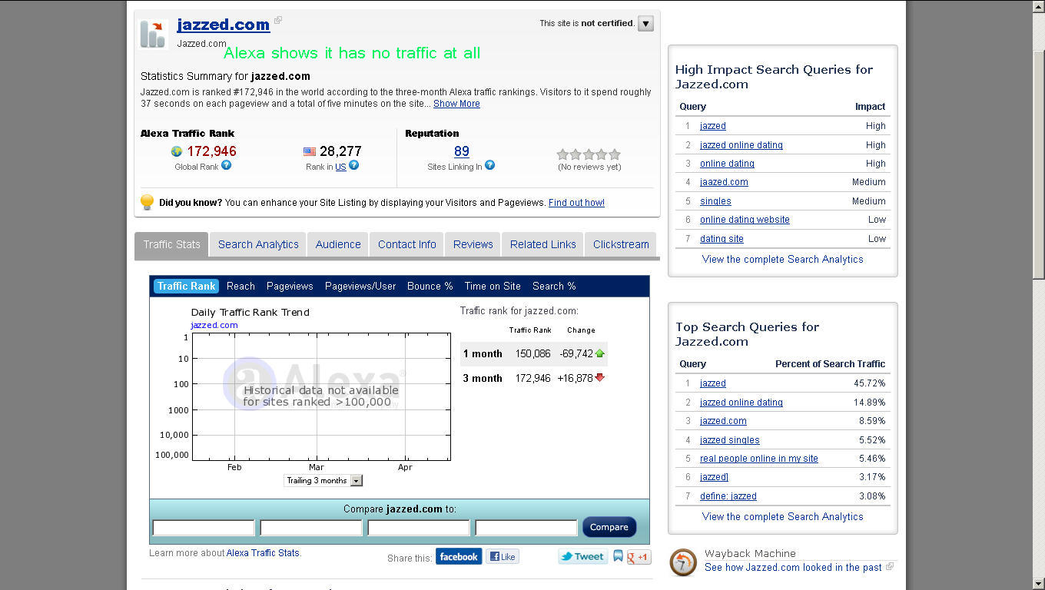Click Show More in statistics summary
The width and height of the screenshot is (1045, 590).
456,104
